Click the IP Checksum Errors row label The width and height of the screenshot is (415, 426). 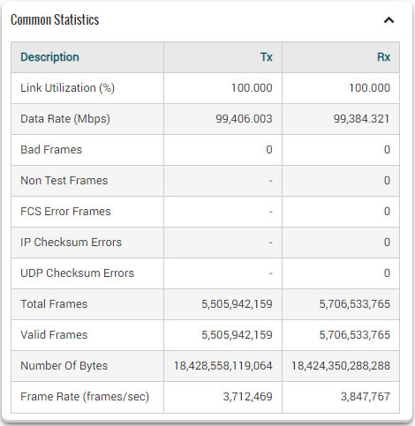(x=71, y=243)
